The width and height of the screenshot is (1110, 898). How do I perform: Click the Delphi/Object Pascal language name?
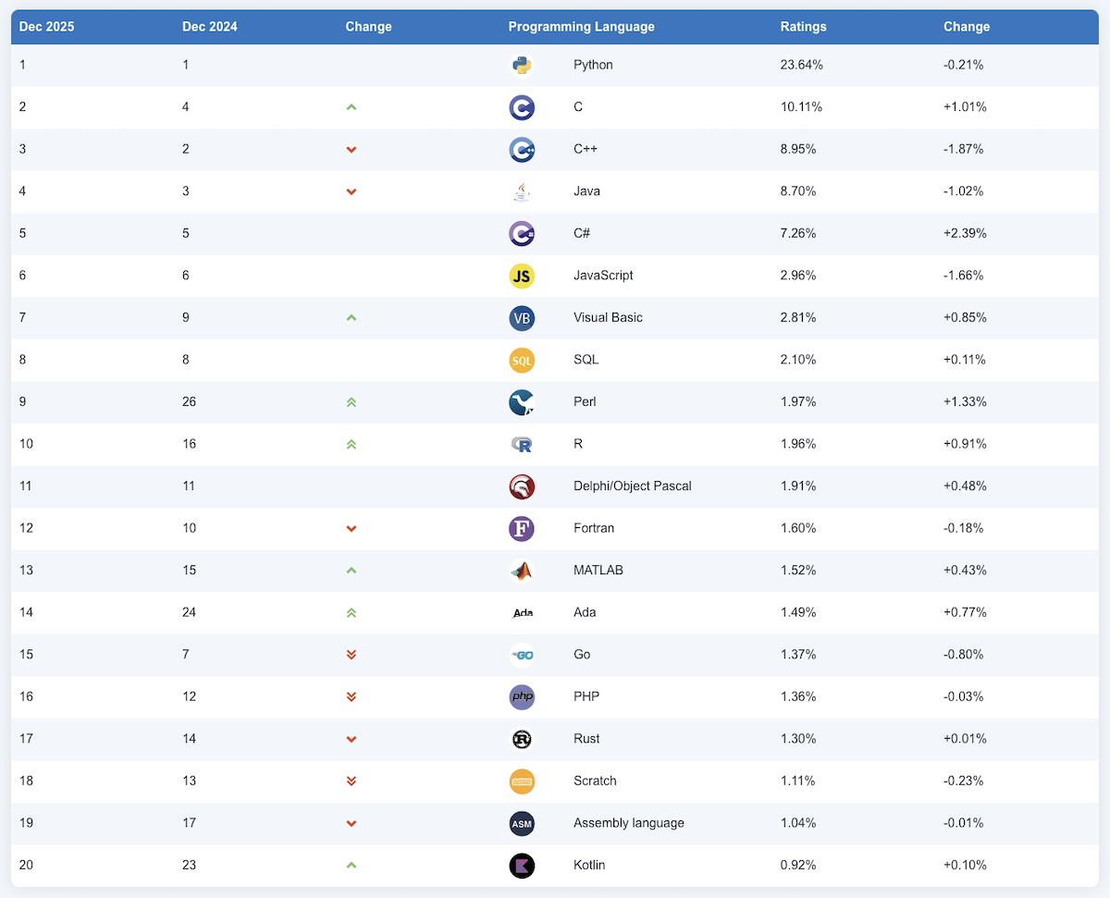pyautogui.click(x=632, y=486)
